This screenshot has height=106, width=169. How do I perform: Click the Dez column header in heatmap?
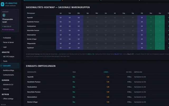[x=160, y=13]
